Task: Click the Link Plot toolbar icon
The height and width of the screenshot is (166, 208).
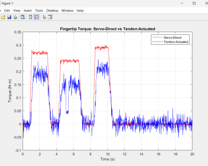Action: 22,17
